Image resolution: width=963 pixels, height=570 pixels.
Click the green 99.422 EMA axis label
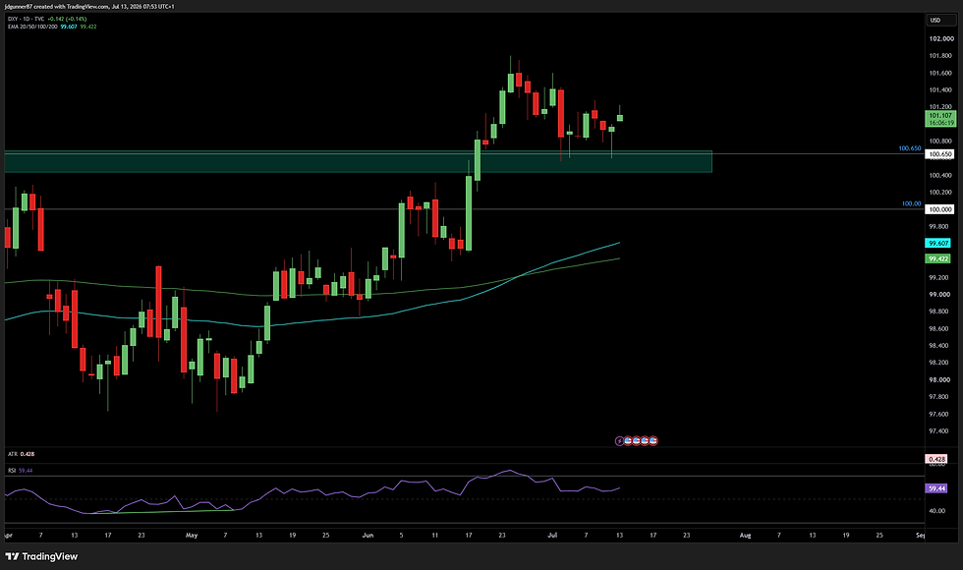tap(938, 258)
